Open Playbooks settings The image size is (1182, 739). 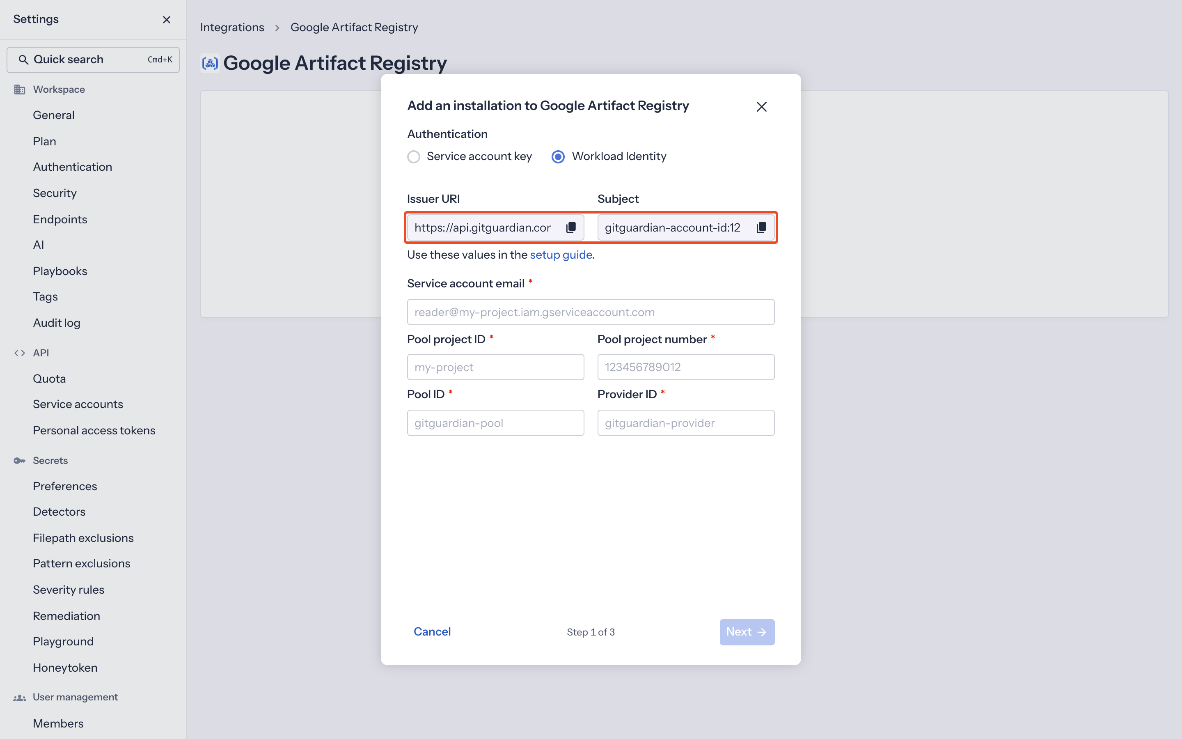(x=60, y=271)
